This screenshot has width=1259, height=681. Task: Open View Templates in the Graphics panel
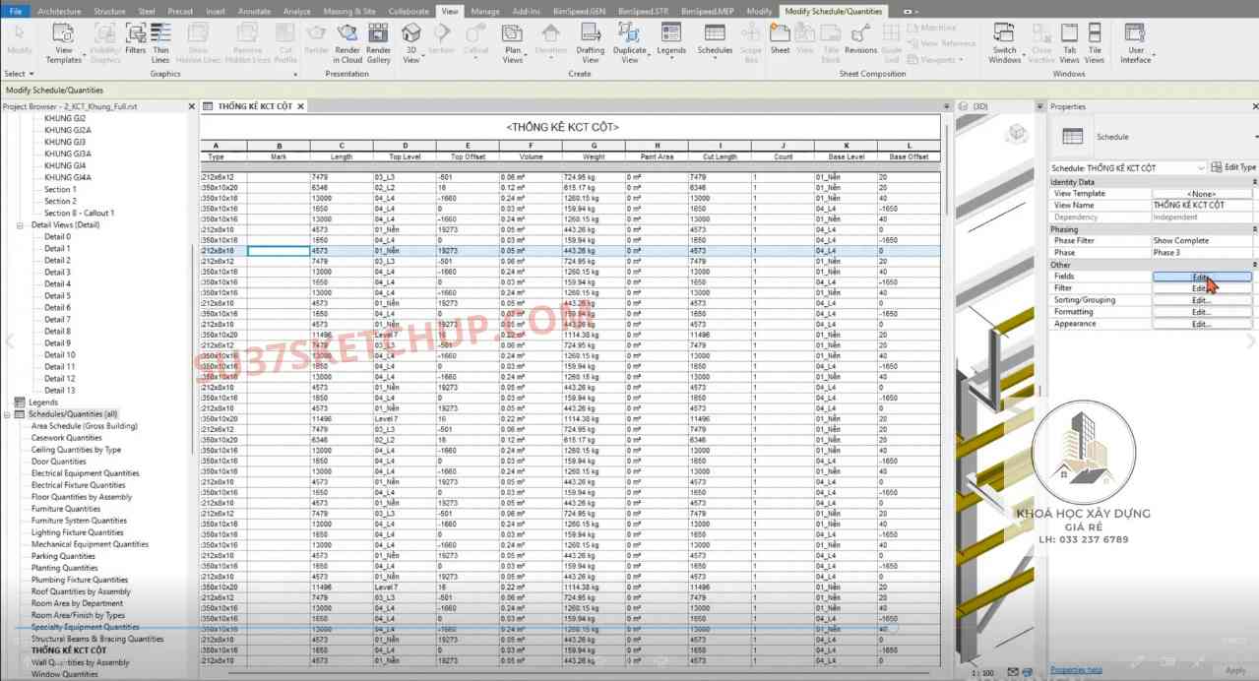tap(63, 42)
